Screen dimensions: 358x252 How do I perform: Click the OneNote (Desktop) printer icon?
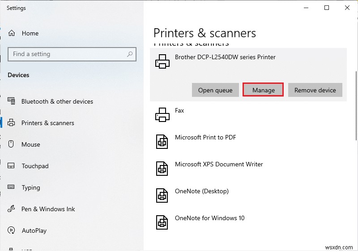pyautogui.click(x=162, y=196)
